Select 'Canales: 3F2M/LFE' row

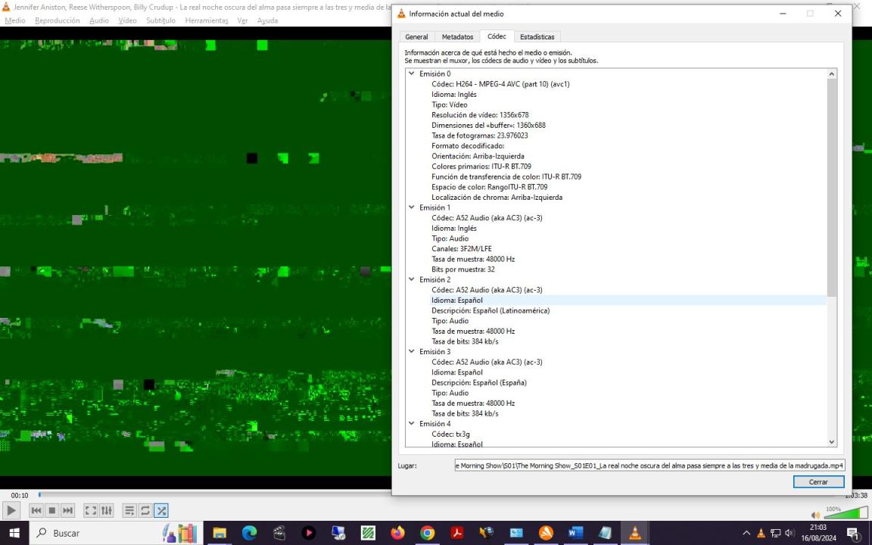click(x=462, y=248)
